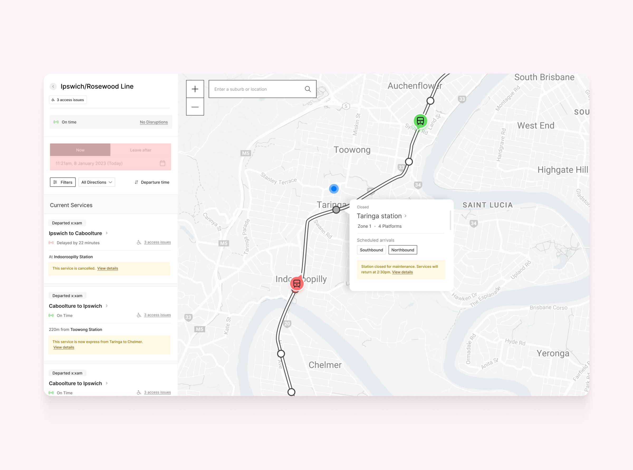Click the No Disruptions link
This screenshot has width=633, height=470.
click(x=154, y=122)
